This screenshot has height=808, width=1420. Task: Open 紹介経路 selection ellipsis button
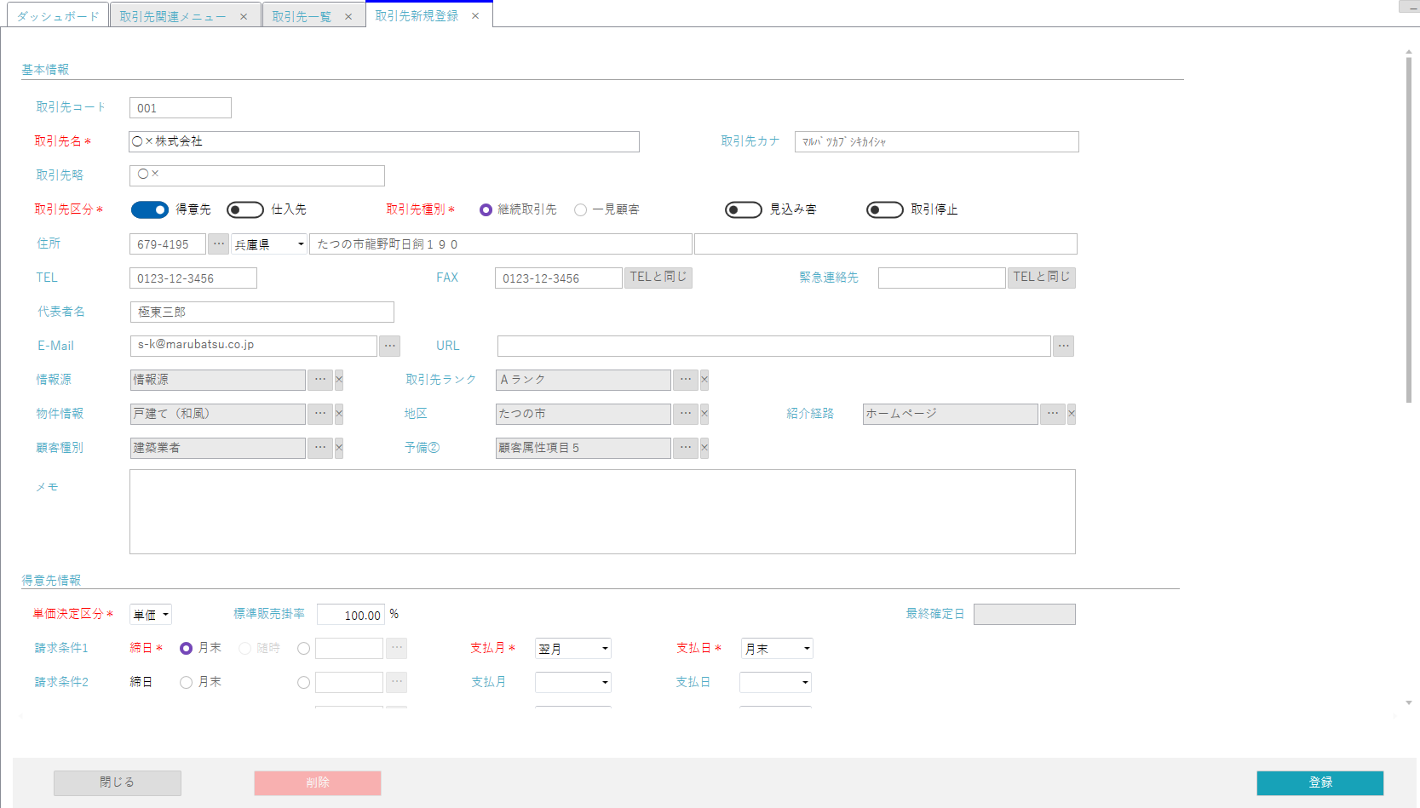[1053, 414]
